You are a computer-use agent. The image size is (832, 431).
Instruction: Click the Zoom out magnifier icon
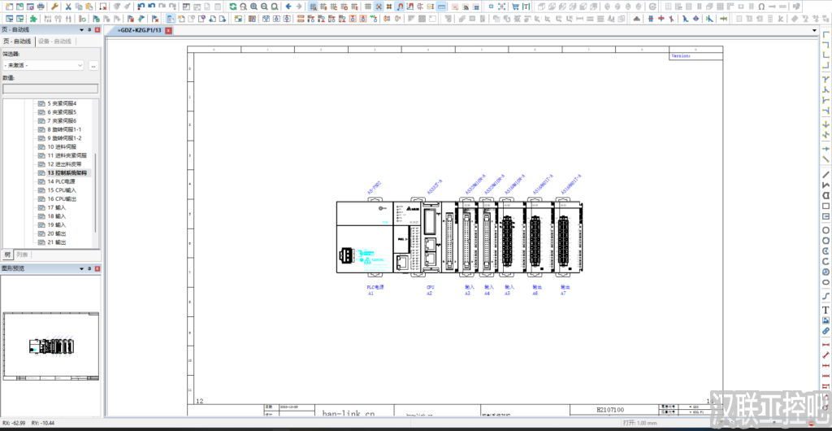tap(264, 7)
